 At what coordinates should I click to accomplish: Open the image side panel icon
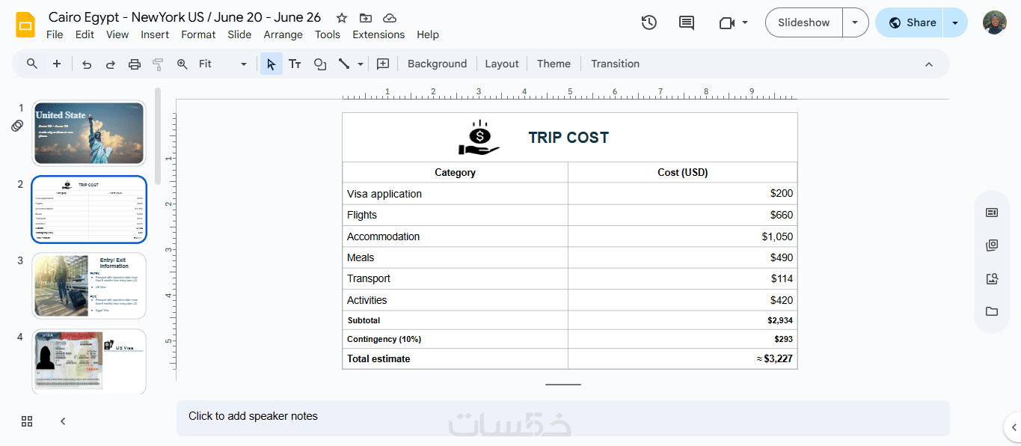[993, 278]
